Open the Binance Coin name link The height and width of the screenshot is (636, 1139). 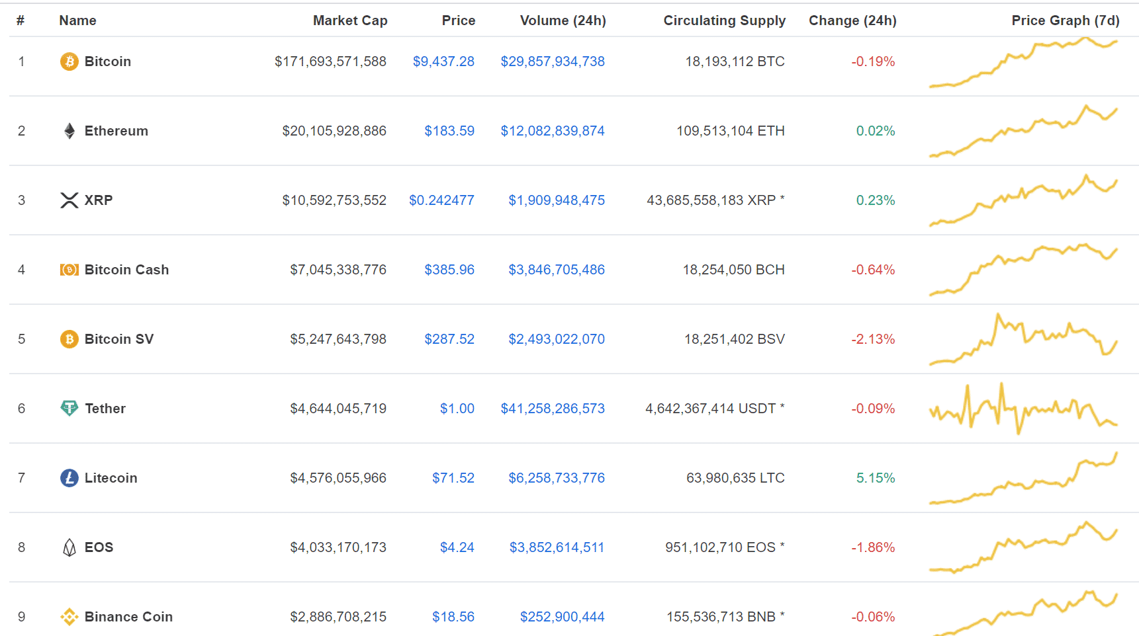click(x=129, y=617)
